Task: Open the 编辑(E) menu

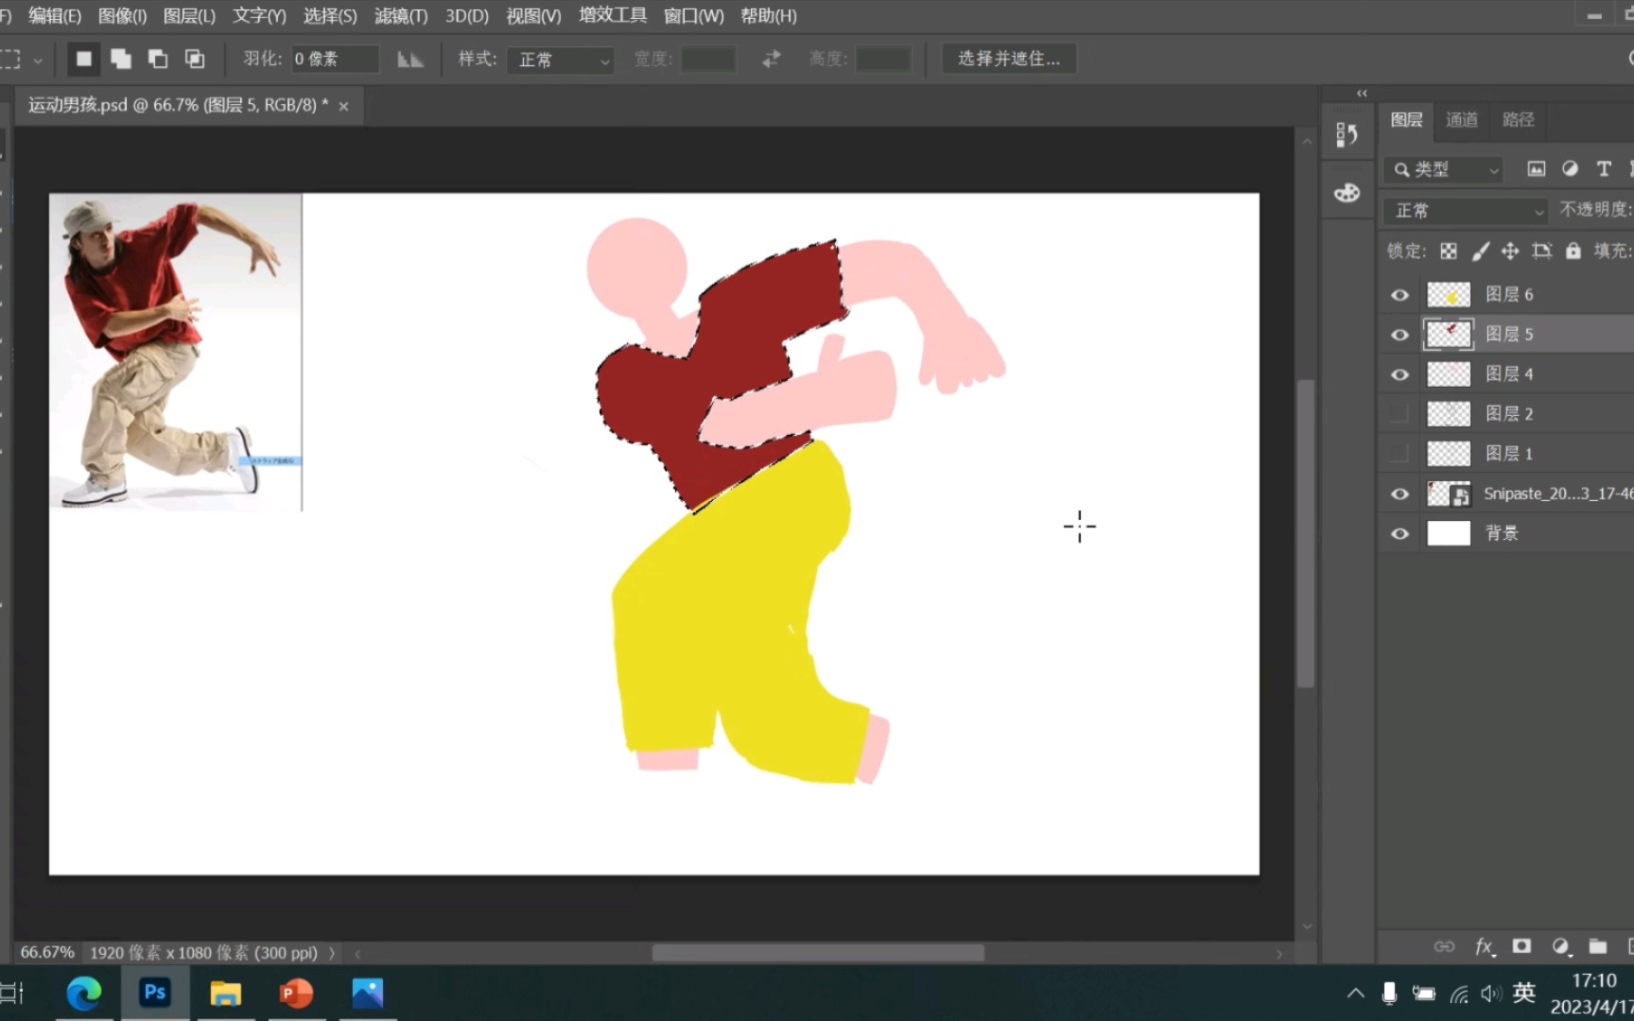Action: point(55,16)
